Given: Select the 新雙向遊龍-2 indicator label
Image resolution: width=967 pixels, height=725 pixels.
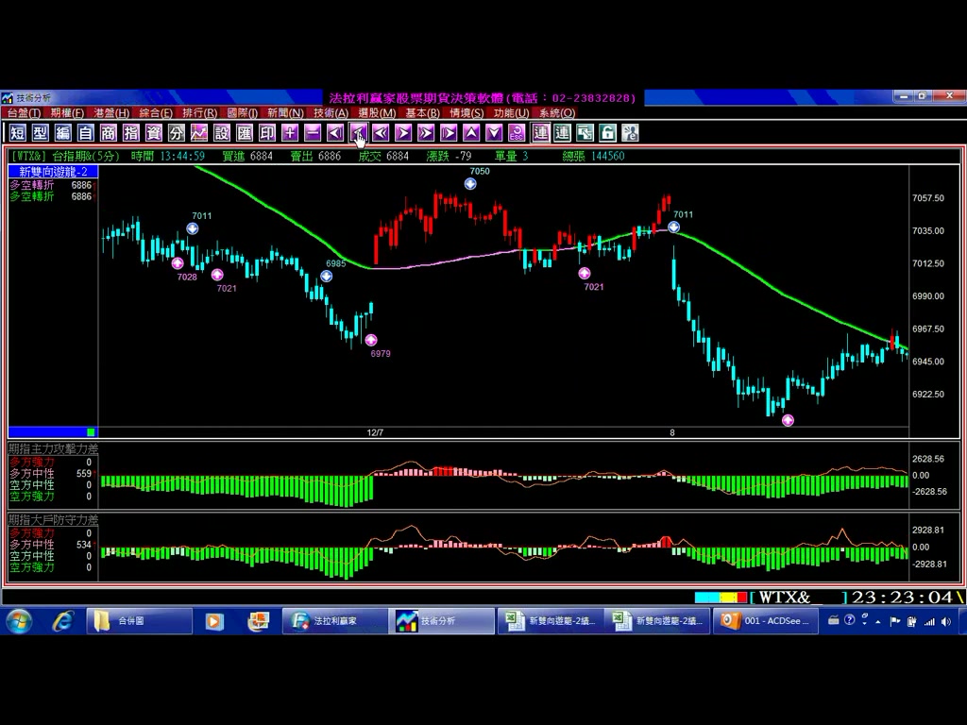Looking at the screenshot, I should [53, 172].
